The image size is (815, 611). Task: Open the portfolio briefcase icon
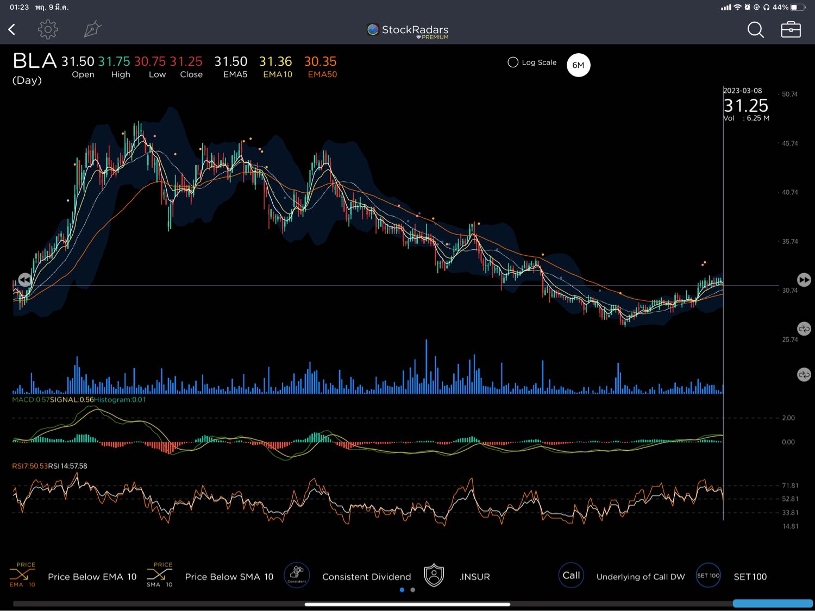791,29
